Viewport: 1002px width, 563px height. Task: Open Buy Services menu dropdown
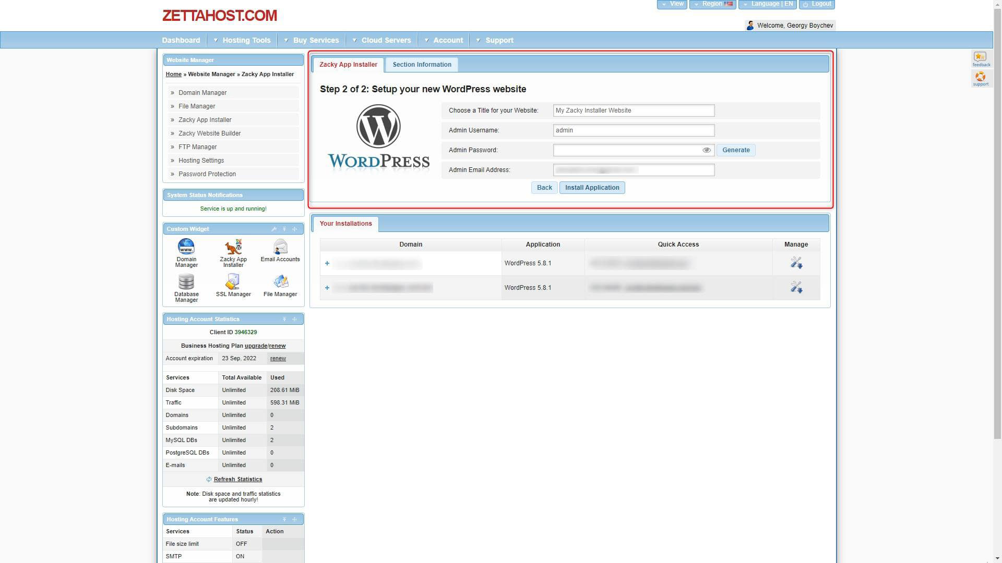[311, 40]
